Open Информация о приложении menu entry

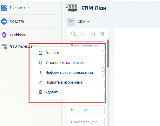tap(67, 72)
